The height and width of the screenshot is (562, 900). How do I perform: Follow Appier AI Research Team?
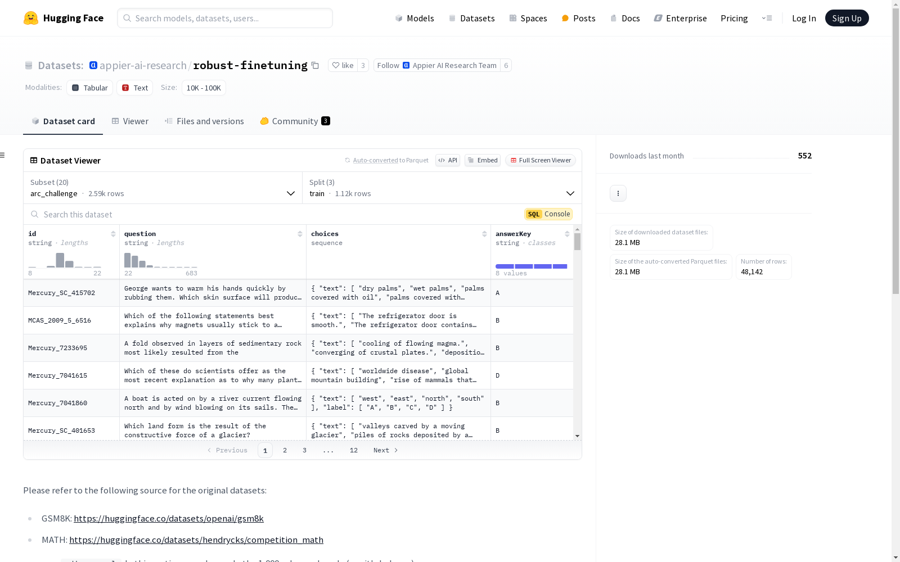tap(437, 65)
